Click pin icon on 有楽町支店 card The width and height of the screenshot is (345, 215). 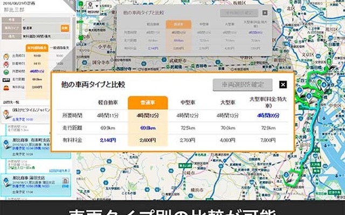[6, 145]
